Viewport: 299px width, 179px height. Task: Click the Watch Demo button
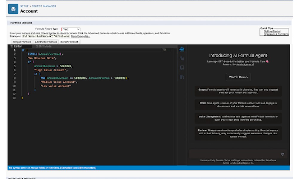(x=238, y=77)
